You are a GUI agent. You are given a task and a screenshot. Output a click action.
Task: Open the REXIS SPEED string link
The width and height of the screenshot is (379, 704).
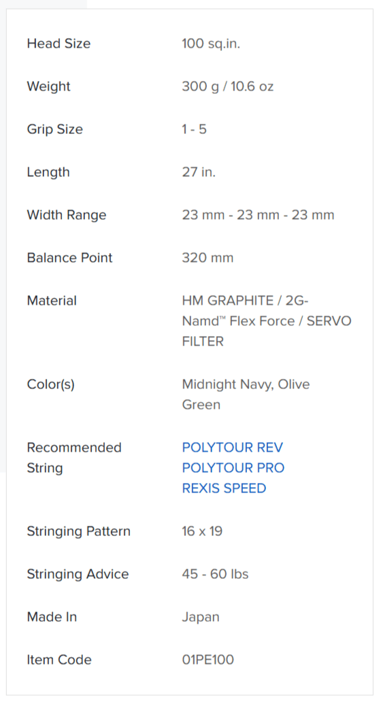point(224,488)
